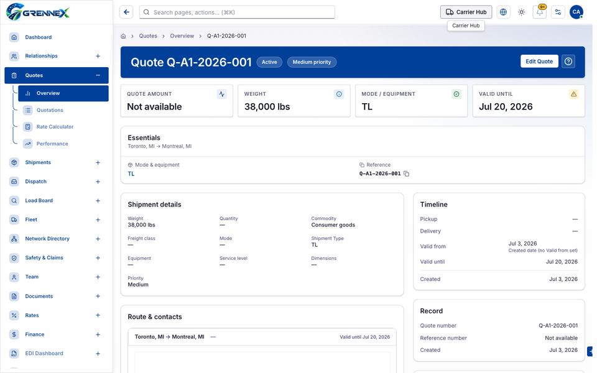Image resolution: width=597 pixels, height=373 pixels.
Task: Click the Quote Amount activity icon
Action: point(221,94)
